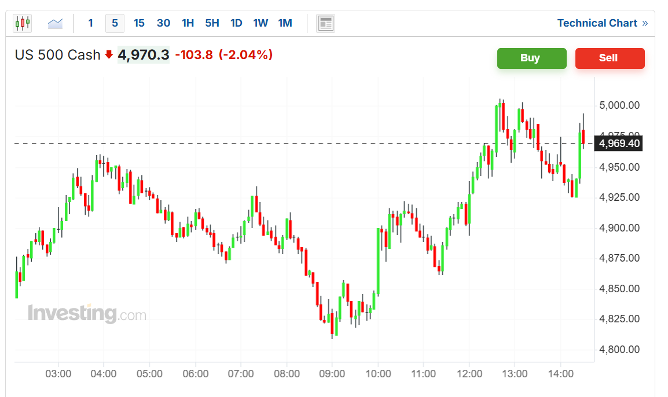Select the 30 minute interval

tap(163, 23)
